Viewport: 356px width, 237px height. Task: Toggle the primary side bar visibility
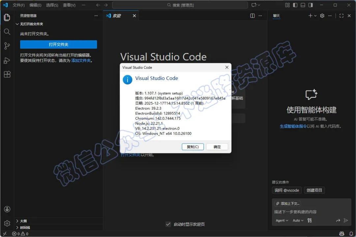[x=295, y=5]
